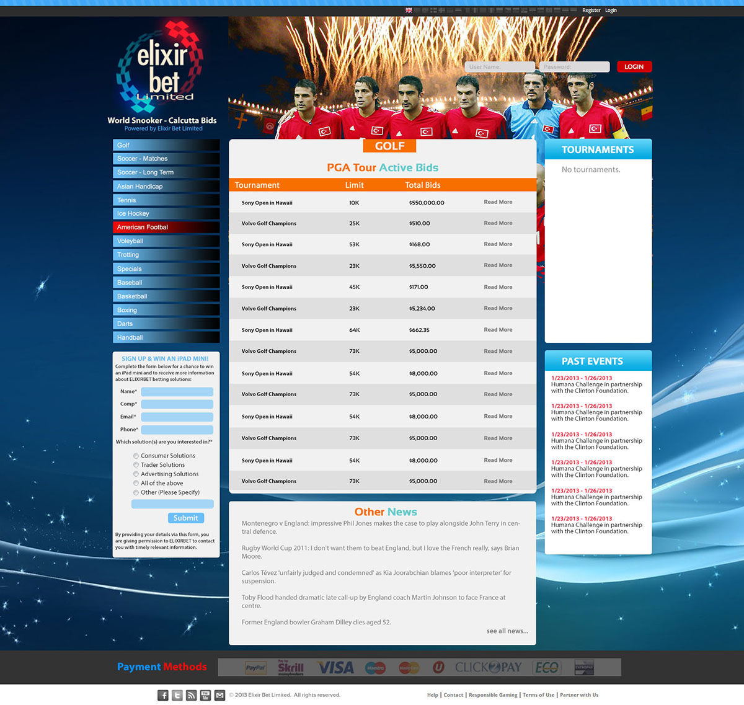Go to Specials category
This screenshot has width=744, height=705.
pyautogui.click(x=166, y=268)
